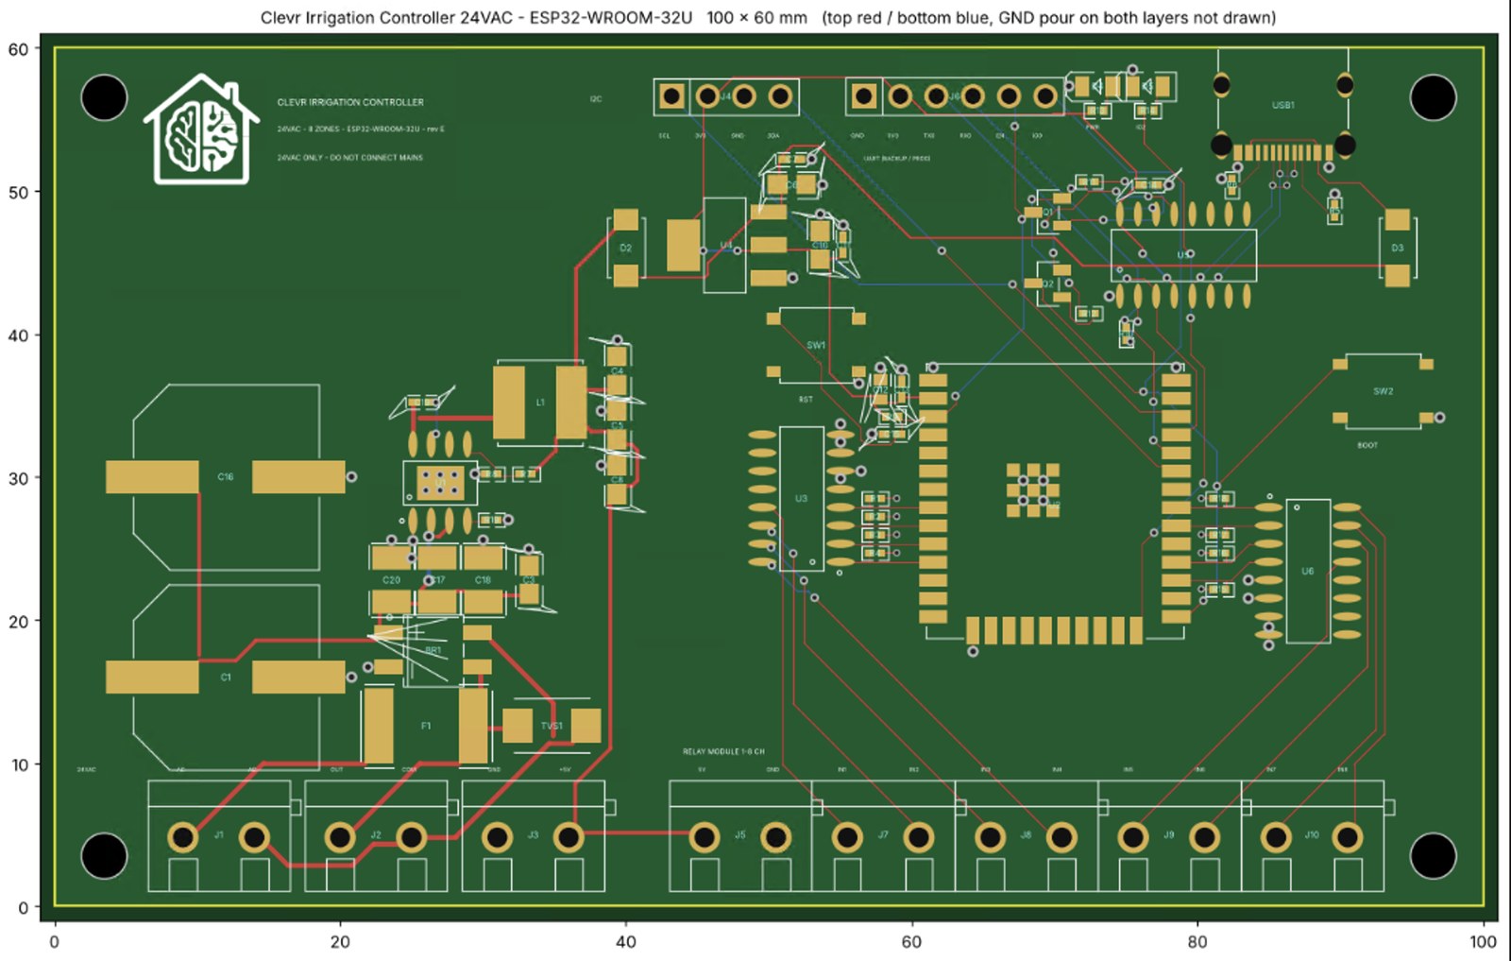Select capacitor C1 footprint
Screen dimensions: 1511x961
coord(226,677)
